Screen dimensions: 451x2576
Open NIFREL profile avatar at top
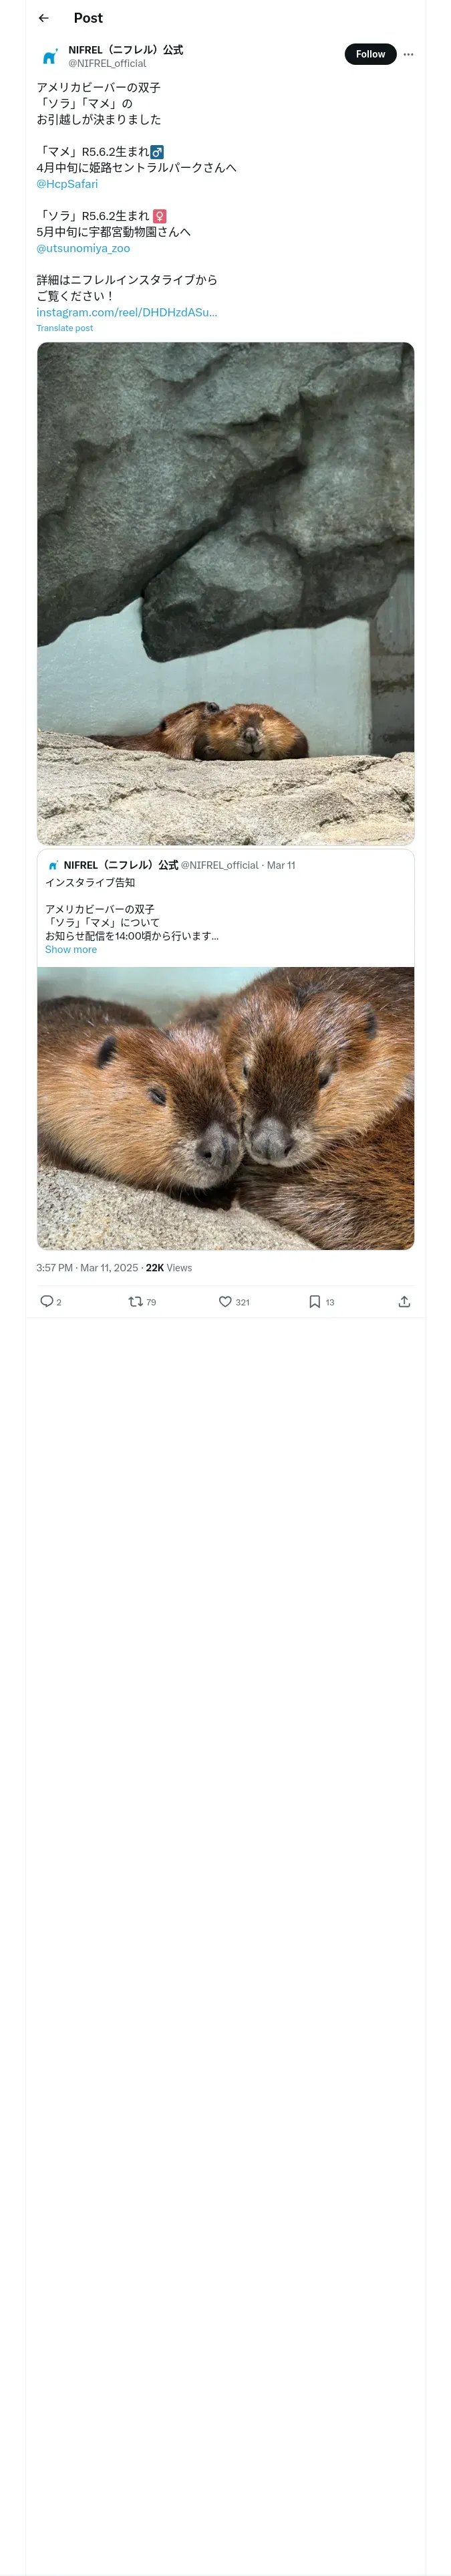(49, 56)
